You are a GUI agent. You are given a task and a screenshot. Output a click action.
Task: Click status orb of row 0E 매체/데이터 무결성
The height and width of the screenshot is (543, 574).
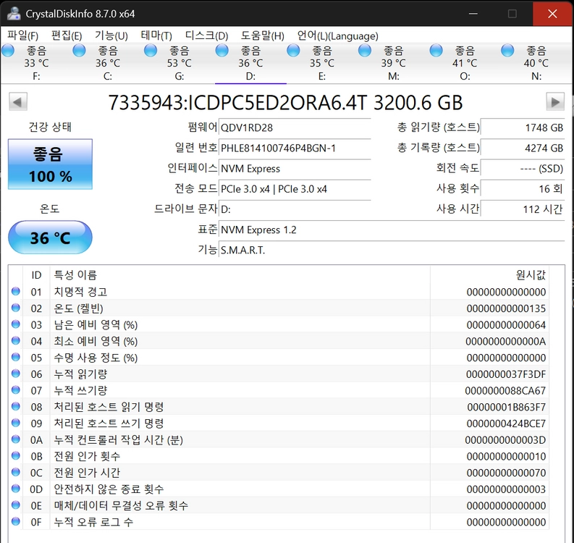[x=15, y=505]
